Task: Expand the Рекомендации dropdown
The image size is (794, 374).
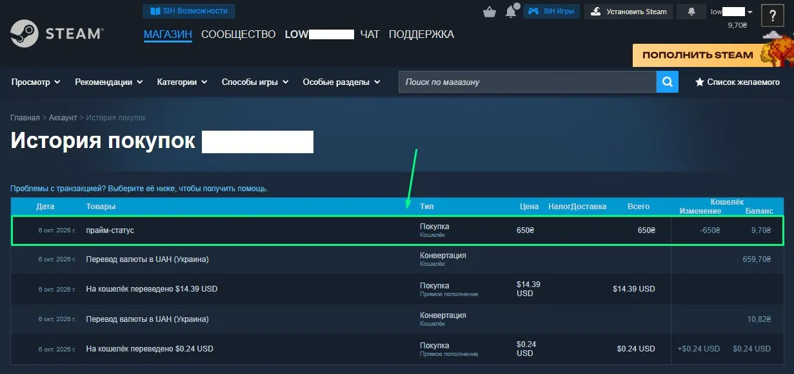Action: pyautogui.click(x=109, y=82)
